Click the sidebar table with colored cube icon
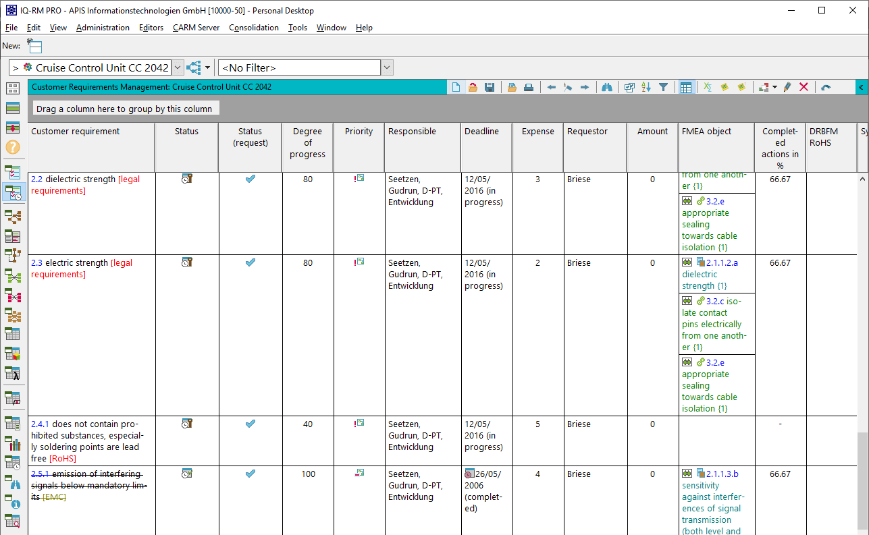This screenshot has width=869, height=535. coord(13,354)
